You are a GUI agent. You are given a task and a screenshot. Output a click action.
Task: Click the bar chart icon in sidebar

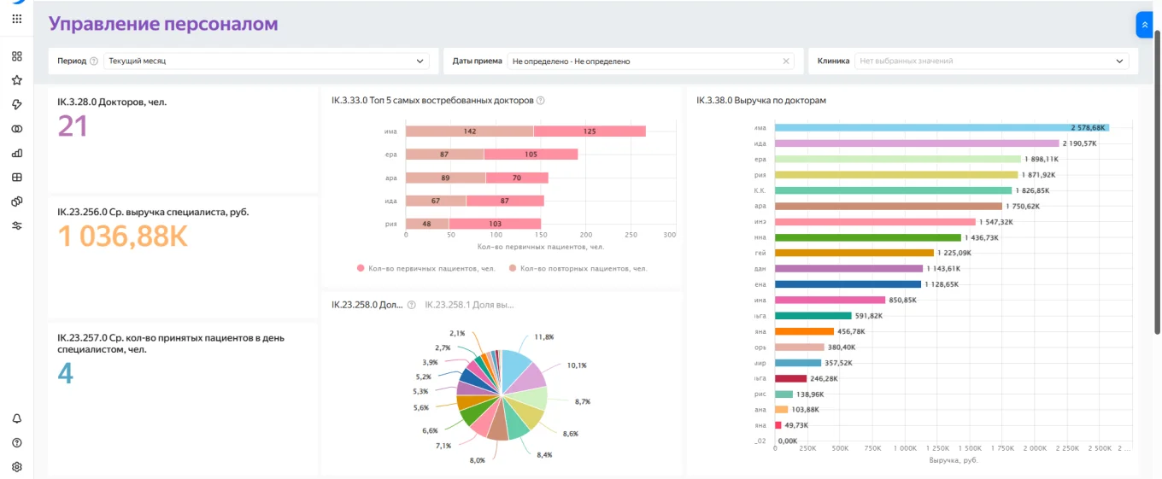[16, 154]
